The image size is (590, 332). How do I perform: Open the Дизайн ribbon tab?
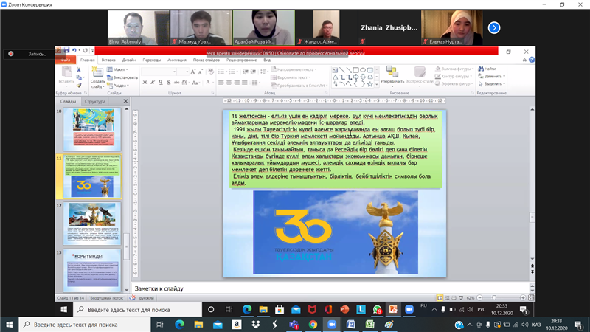[128, 60]
